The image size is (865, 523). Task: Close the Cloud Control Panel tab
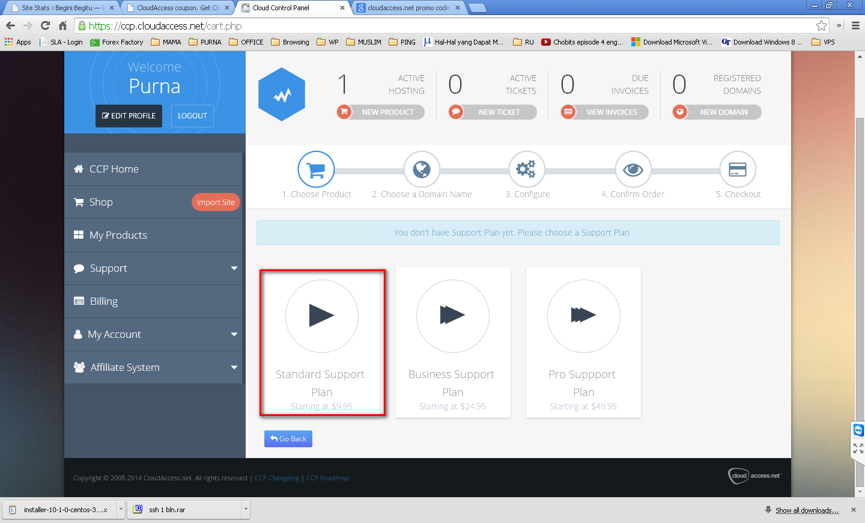click(342, 8)
